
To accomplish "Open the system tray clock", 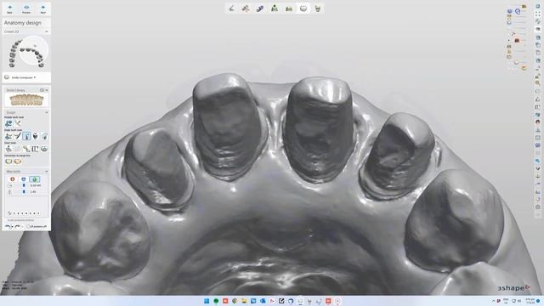I will (x=530, y=301).
